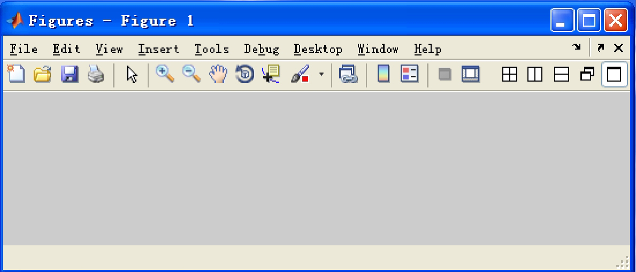Close the Figures window
Screen dimensions: 636x272
[616, 20]
